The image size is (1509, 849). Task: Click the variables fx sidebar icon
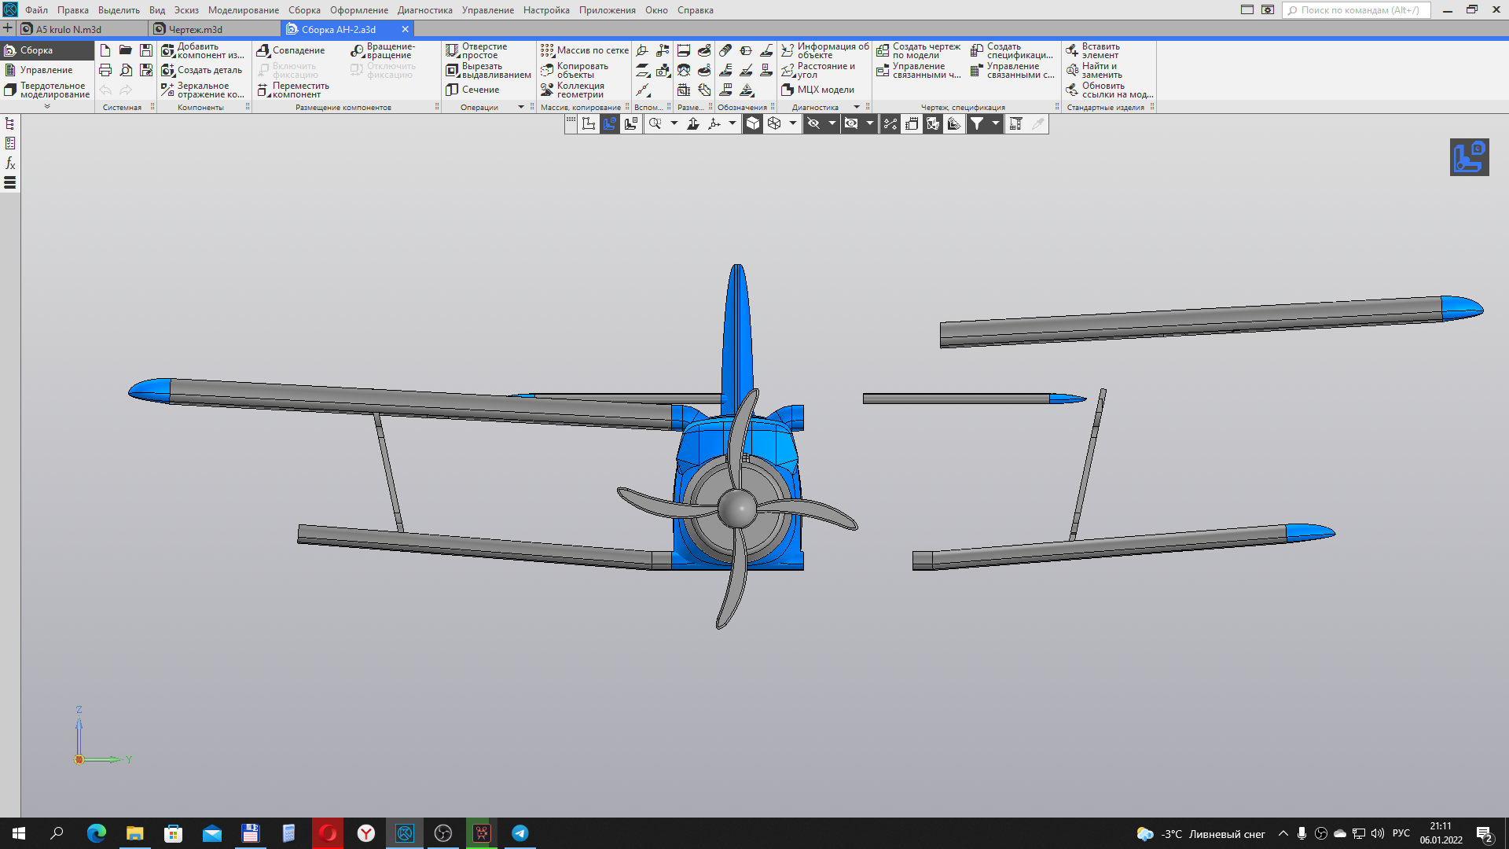(10, 163)
